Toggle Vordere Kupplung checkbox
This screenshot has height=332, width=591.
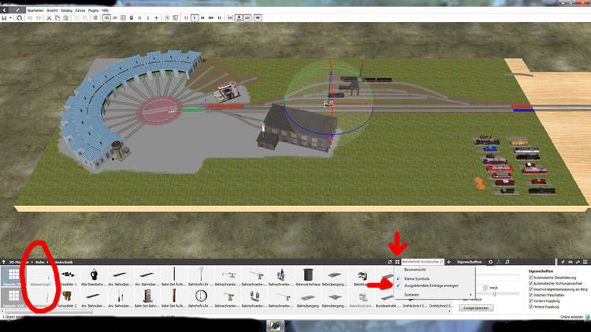pyautogui.click(x=530, y=301)
